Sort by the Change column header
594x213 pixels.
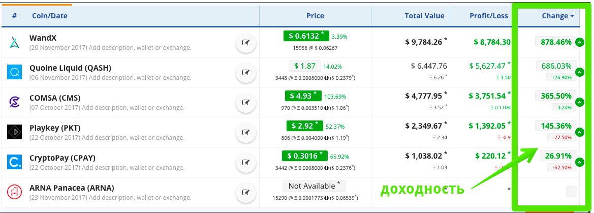557,16
